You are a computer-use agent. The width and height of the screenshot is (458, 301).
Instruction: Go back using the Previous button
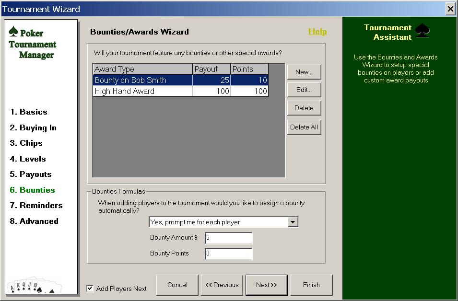tap(222, 285)
